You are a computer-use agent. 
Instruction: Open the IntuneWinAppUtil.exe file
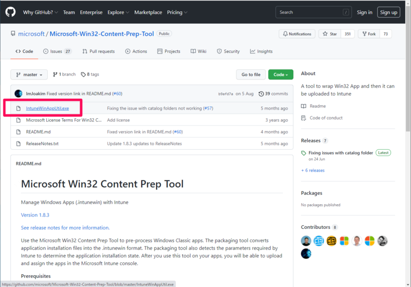47,109
